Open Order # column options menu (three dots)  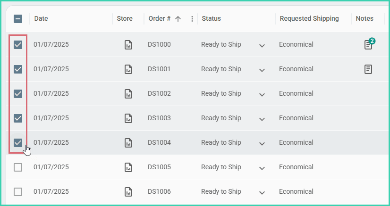(192, 19)
